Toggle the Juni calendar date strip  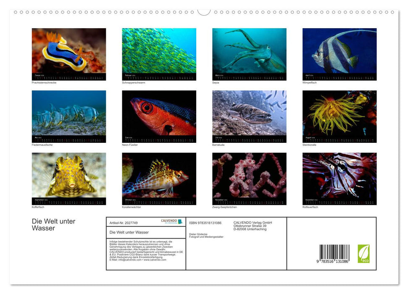[159, 138]
